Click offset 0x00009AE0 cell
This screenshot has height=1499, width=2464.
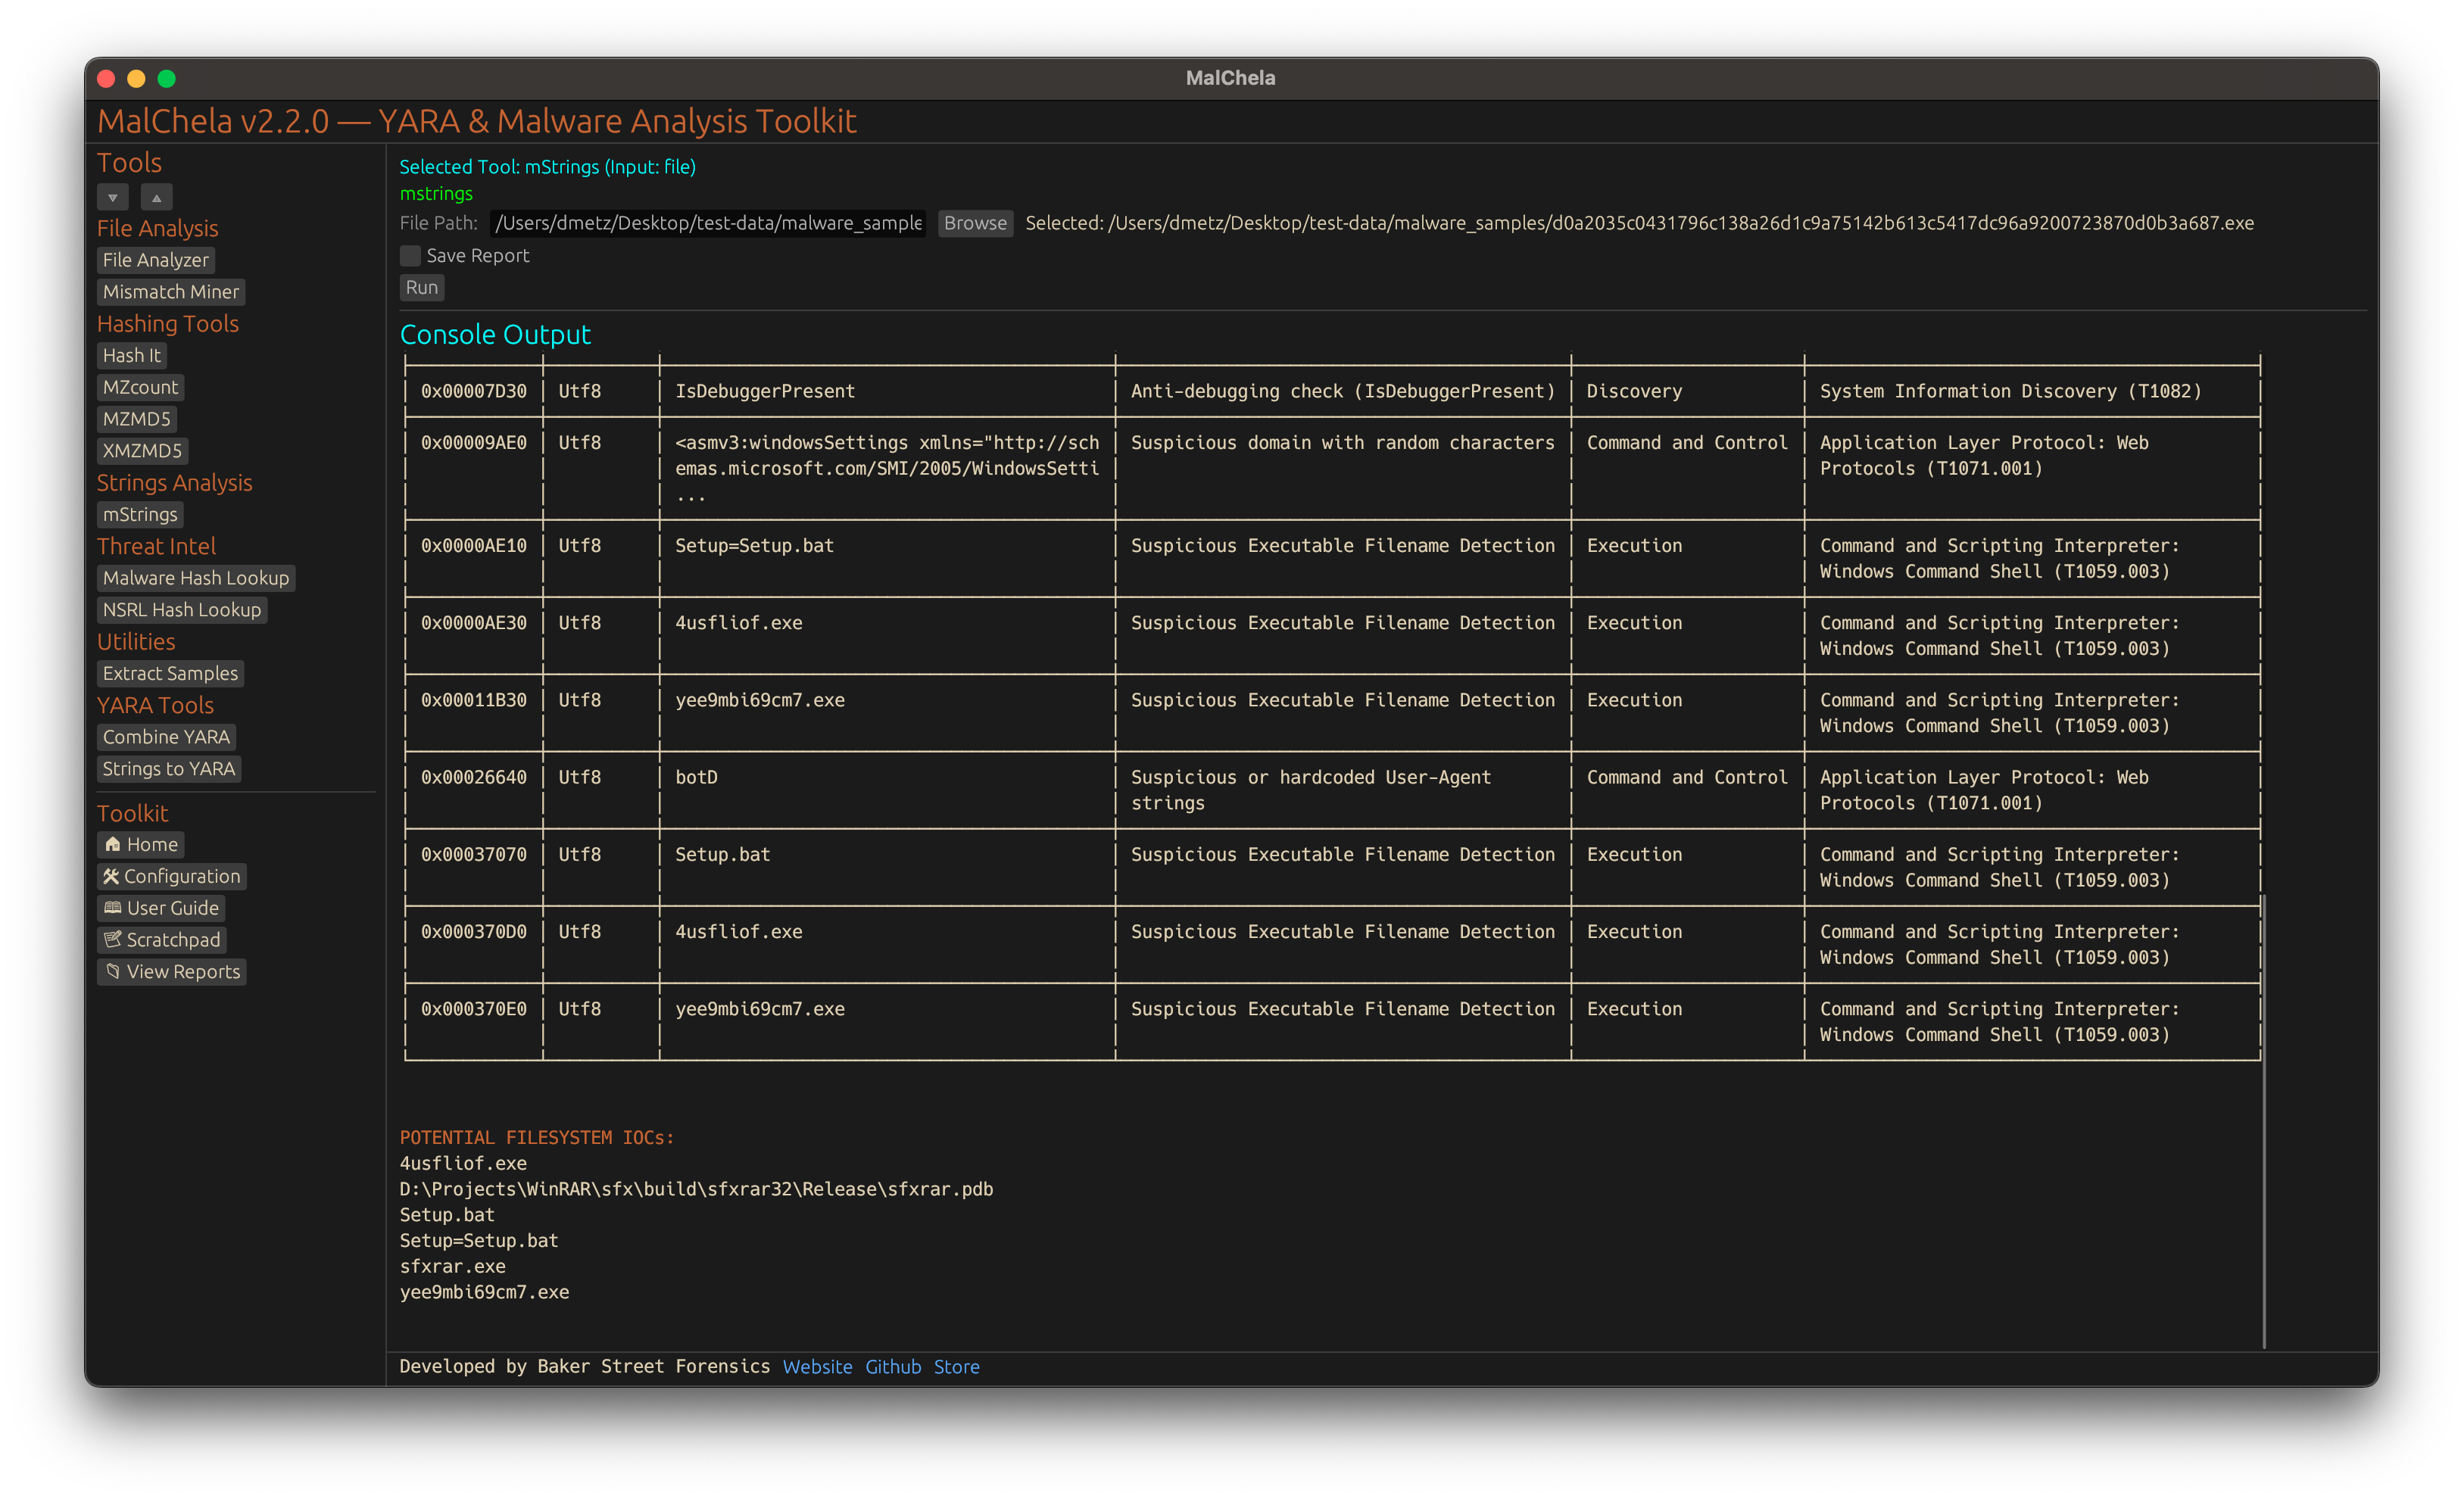click(x=474, y=443)
